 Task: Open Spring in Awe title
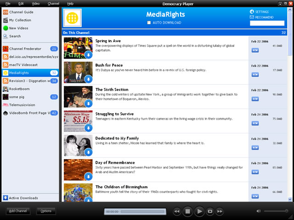(x=108, y=41)
